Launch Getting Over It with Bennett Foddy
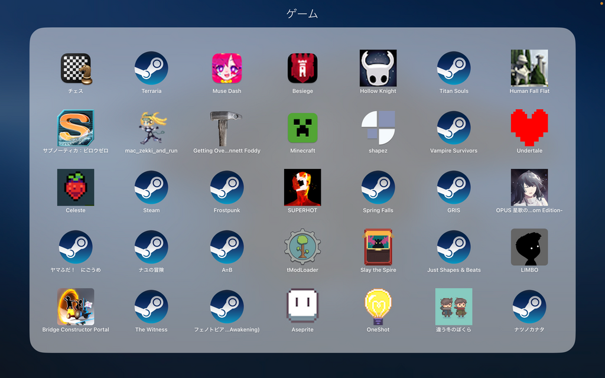The height and width of the screenshot is (378, 605). click(227, 128)
